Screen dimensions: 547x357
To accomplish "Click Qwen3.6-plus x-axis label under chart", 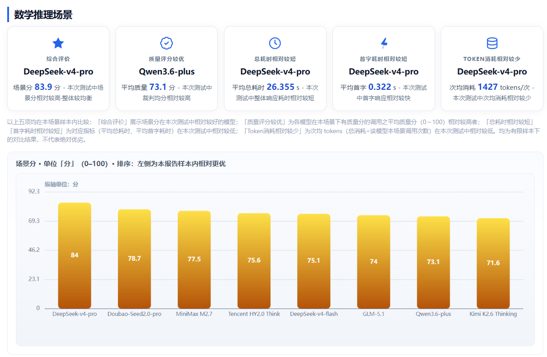I will tap(433, 314).
